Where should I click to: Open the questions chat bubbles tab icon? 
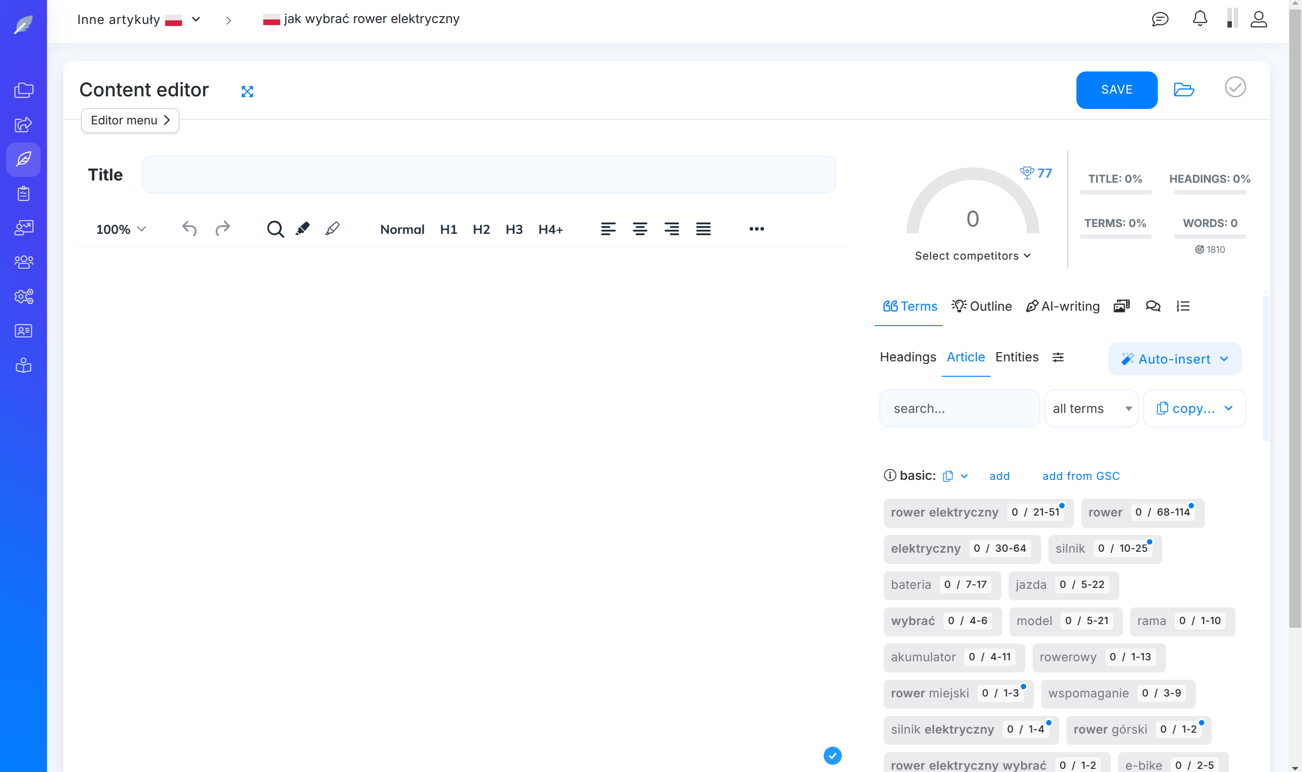coord(1153,307)
